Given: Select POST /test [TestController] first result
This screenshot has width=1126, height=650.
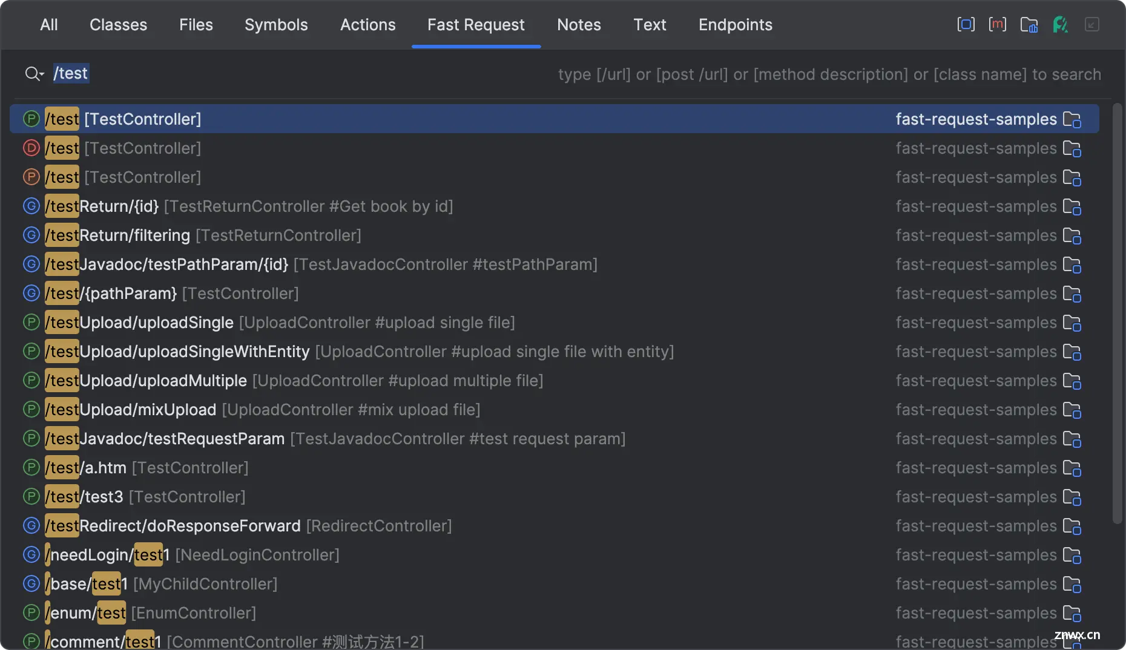Looking at the screenshot, I should point(555,119).
